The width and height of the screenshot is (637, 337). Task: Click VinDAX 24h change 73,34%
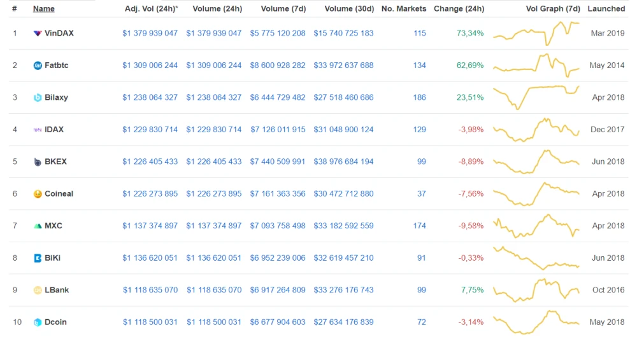point(470,33)
